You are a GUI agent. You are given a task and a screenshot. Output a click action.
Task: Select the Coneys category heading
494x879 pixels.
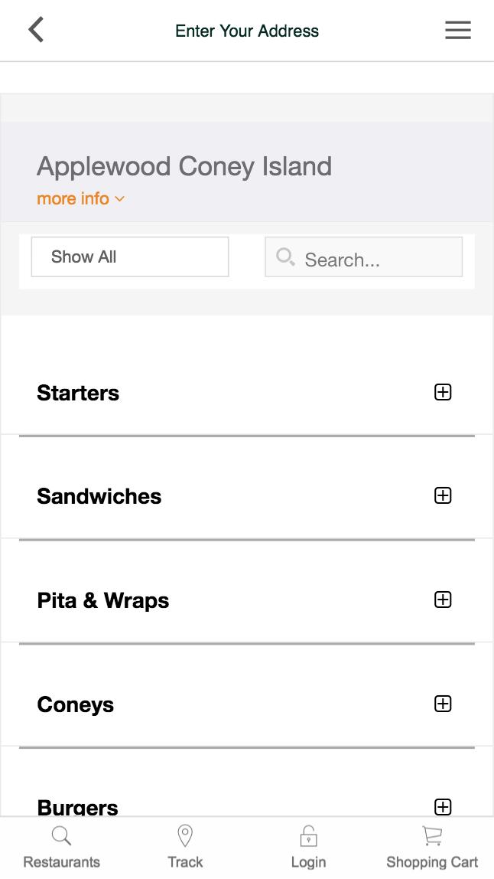tap(76, 704)
